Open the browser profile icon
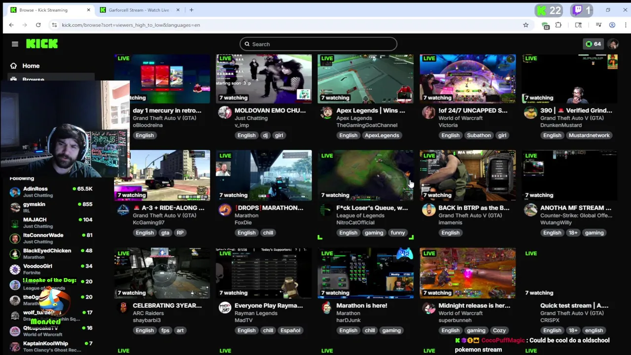The height and width of the screenshot is (355, 631). tap(612, 25)
